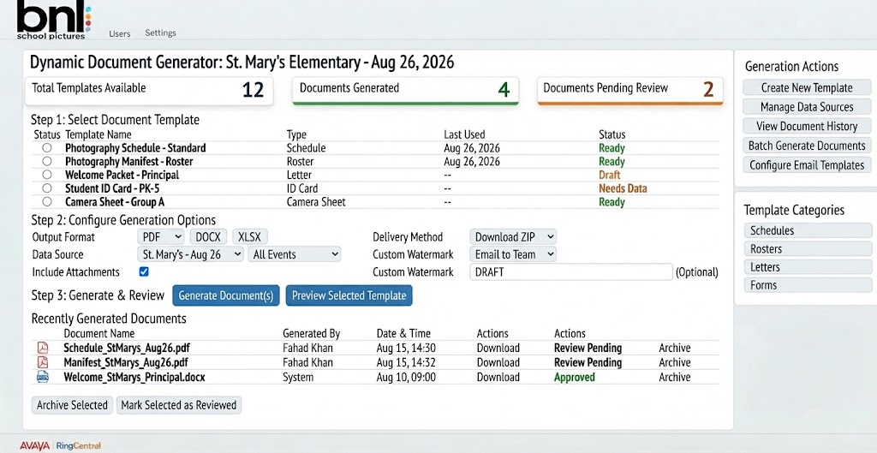The height and width of the screenshot is (453, 877).
Task: Click the Draft status of Welcome Packet
Action: pos(610,175)
